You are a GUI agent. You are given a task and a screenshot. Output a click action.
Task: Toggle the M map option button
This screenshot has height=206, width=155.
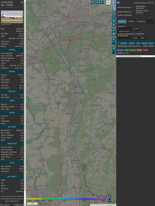tap(114, 34)
